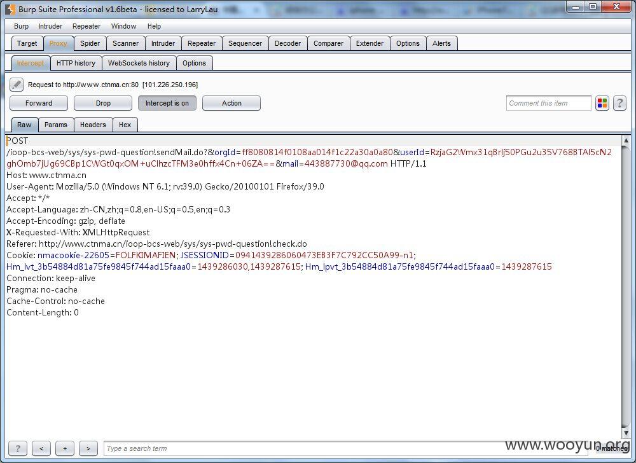The image size is (636, 463).
Task: Click the Content-Length: 0 line
Action: (43, 312)
